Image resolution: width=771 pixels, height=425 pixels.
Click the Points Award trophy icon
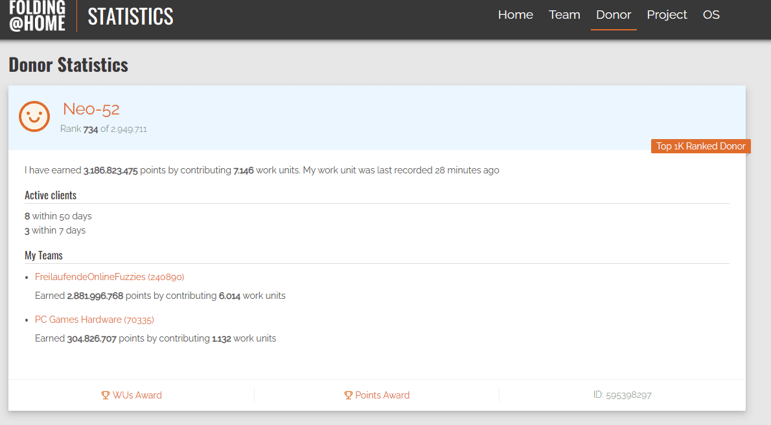pos(348,395)
